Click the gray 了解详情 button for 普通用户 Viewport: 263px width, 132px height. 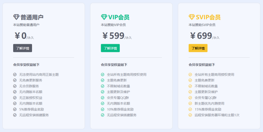[23, 48]
